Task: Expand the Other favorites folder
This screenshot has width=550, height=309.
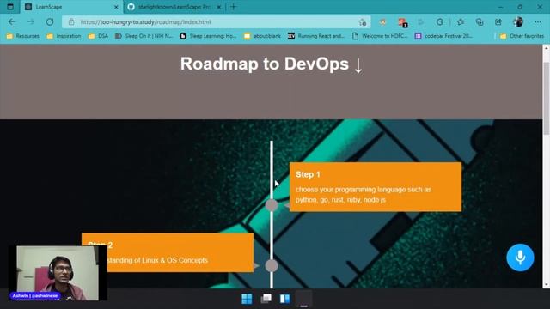Action: 522,36
